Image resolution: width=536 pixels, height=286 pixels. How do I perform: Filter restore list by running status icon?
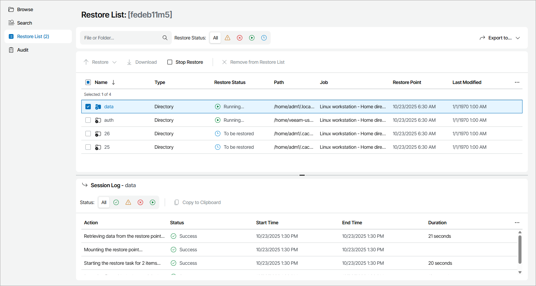252,38
